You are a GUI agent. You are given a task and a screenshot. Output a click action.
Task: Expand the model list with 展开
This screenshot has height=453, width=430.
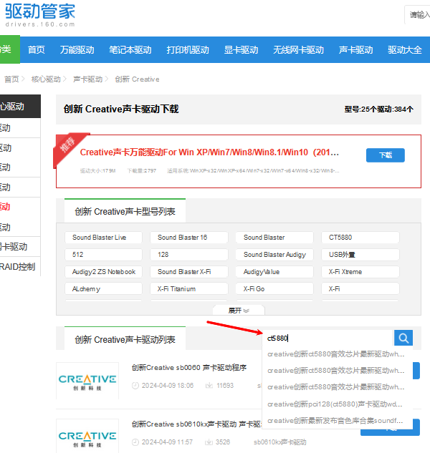[x=239, y=311]
